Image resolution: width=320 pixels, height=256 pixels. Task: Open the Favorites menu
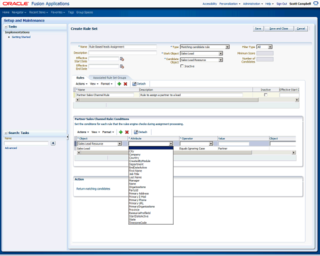click(x=58, y=12)
